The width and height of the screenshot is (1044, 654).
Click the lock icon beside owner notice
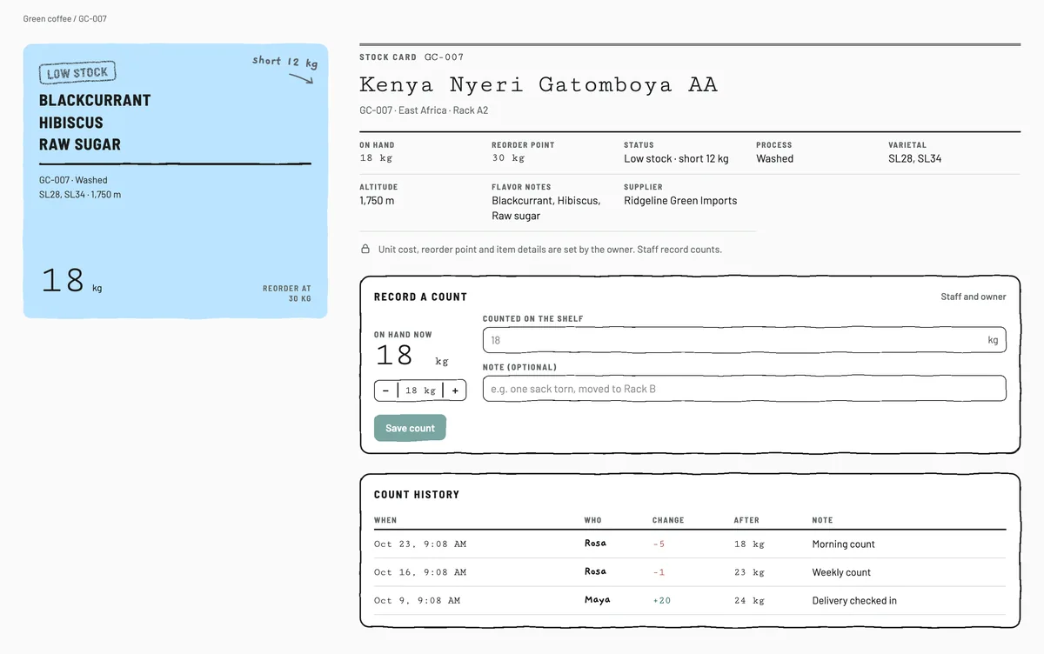(x=365, y=250)
